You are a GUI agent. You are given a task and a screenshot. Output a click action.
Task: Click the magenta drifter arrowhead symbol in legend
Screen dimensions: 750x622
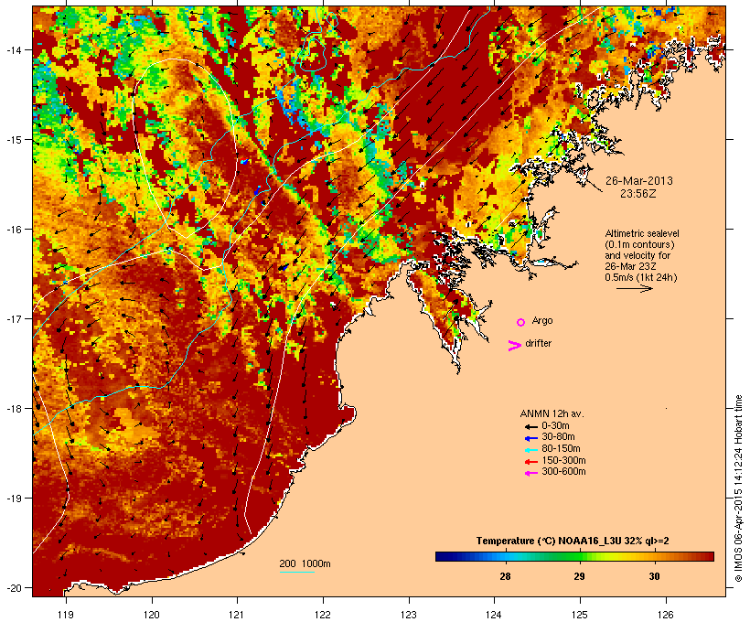click(514, 346)
